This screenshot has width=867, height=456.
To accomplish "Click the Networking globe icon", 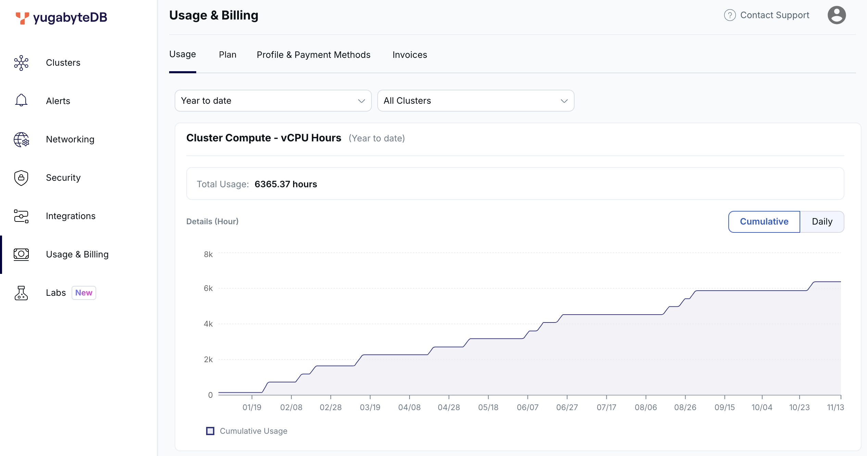I will pos(21,139).
